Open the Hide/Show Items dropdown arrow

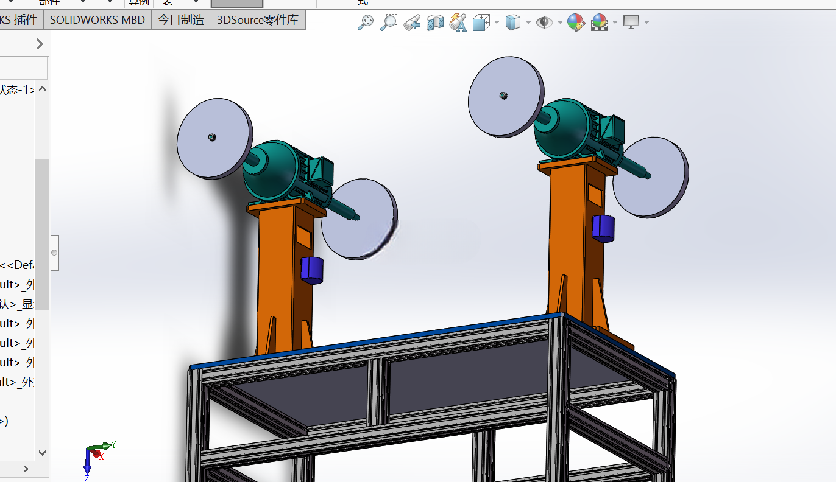tap(559, 23)
